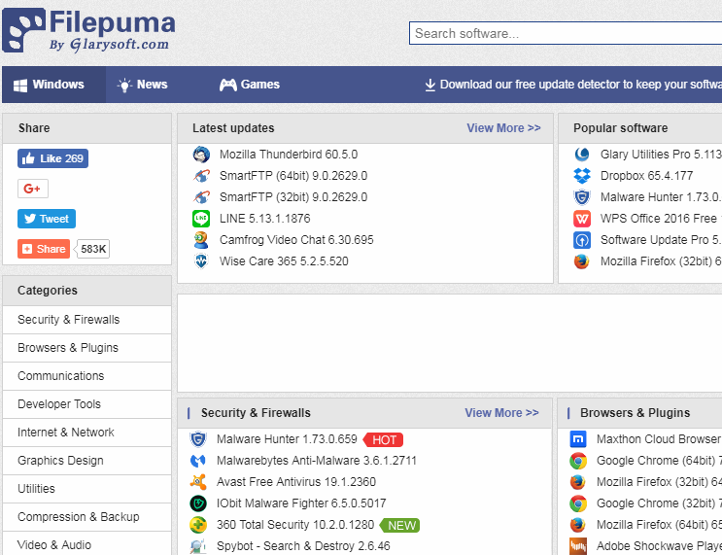The height and width of the screenshot is (555, 722).
Task: Click the Twitter Tweet button
Action: pyautogui.click(x=47, y=219)
